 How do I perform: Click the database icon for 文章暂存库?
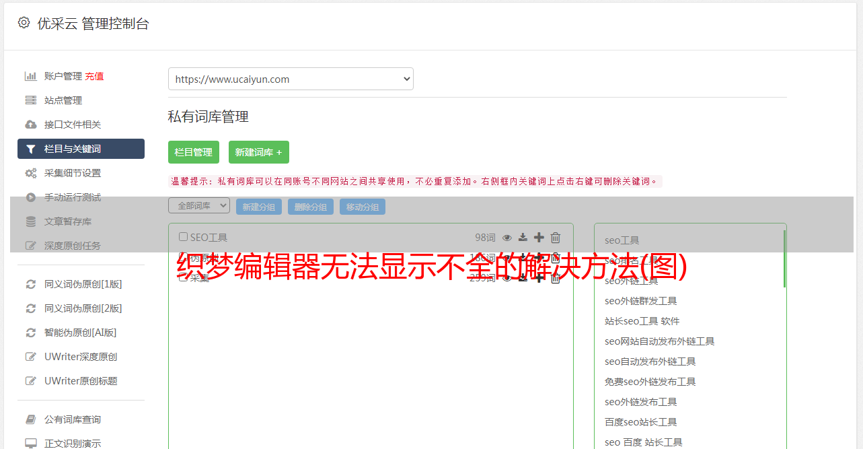tap(31, 221)
